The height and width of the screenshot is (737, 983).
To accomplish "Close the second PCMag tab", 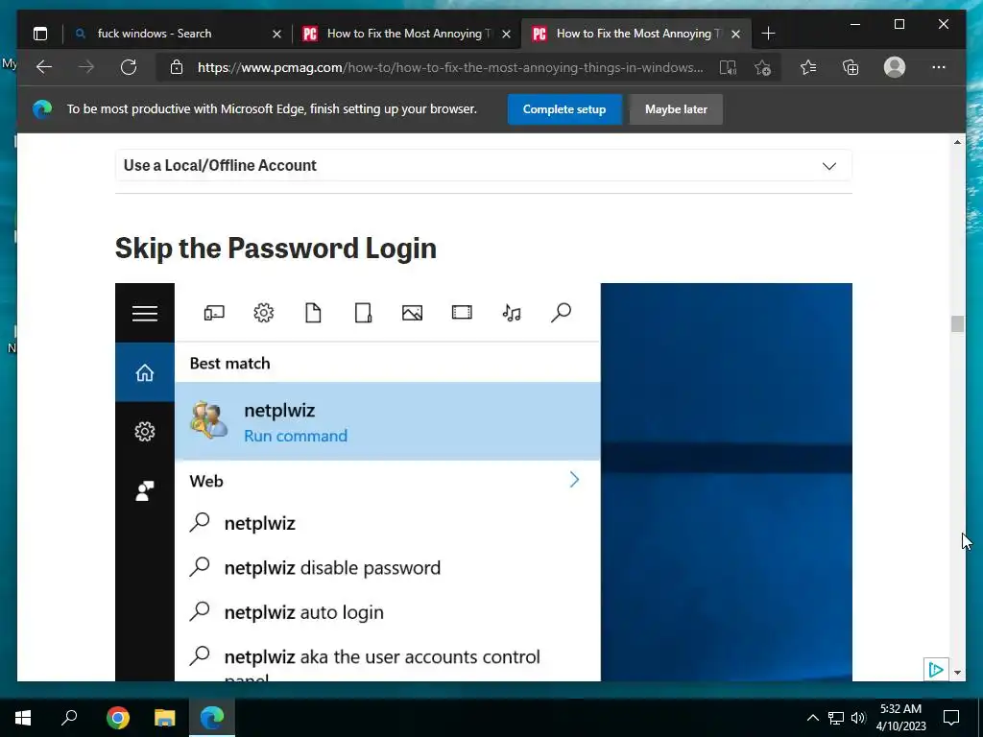I will pos(507,34).
